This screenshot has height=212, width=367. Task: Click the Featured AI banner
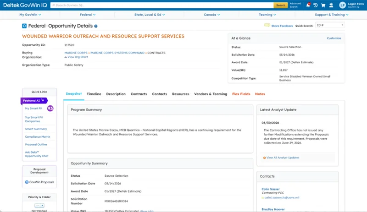click(33, 101)
